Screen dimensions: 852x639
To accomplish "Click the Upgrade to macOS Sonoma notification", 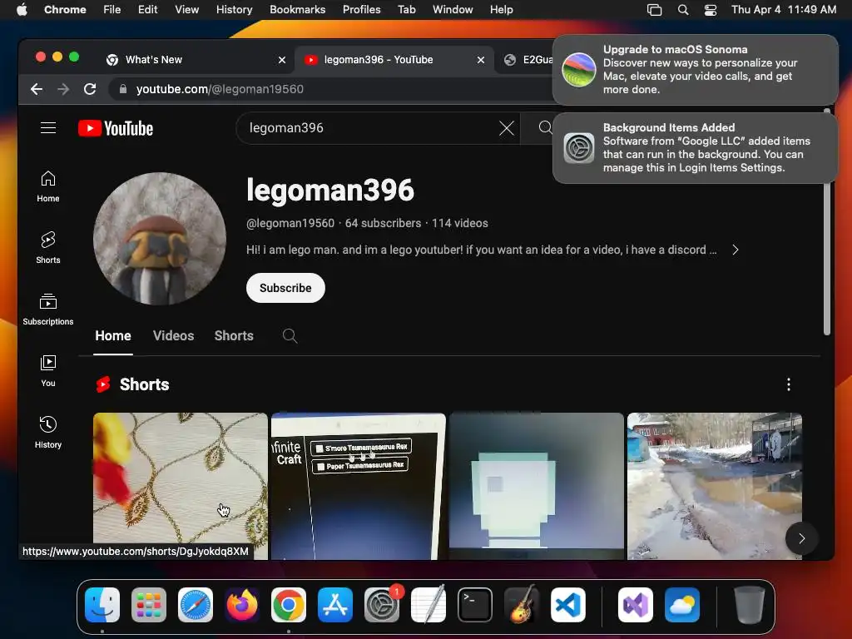I will point(696,70).
